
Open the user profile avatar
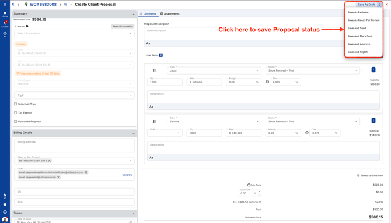(x=5, y=220)
